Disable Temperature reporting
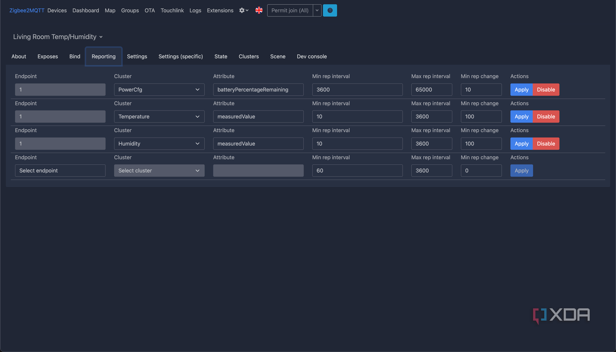616x352 pixels. pyautogui.click(x=546, y=117)
